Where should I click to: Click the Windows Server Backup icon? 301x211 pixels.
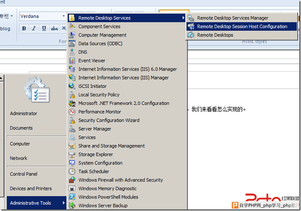pos(72,205)
